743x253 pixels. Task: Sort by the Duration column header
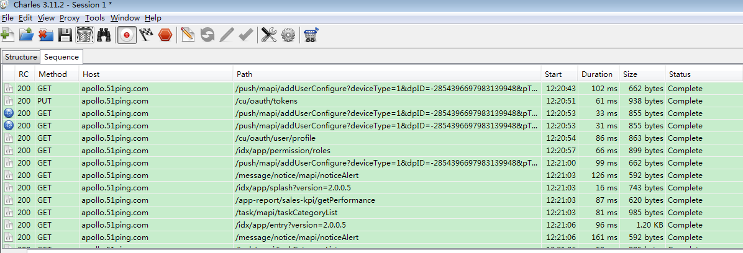click(599, 74)
